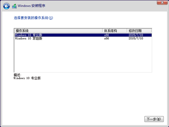Click the 选择要安装的操作系统(S) label
The image size is (169, 127).
coord(33,18)
